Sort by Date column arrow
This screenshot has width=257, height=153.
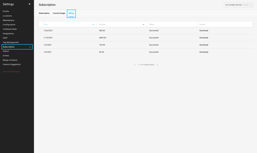93,24
